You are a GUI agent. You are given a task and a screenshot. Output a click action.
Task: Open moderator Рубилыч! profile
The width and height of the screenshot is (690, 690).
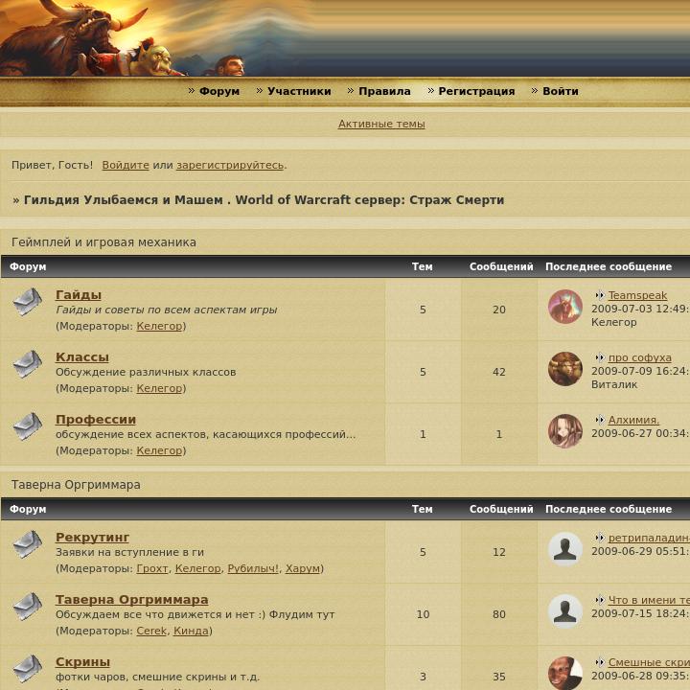click(x=253, y=568)
